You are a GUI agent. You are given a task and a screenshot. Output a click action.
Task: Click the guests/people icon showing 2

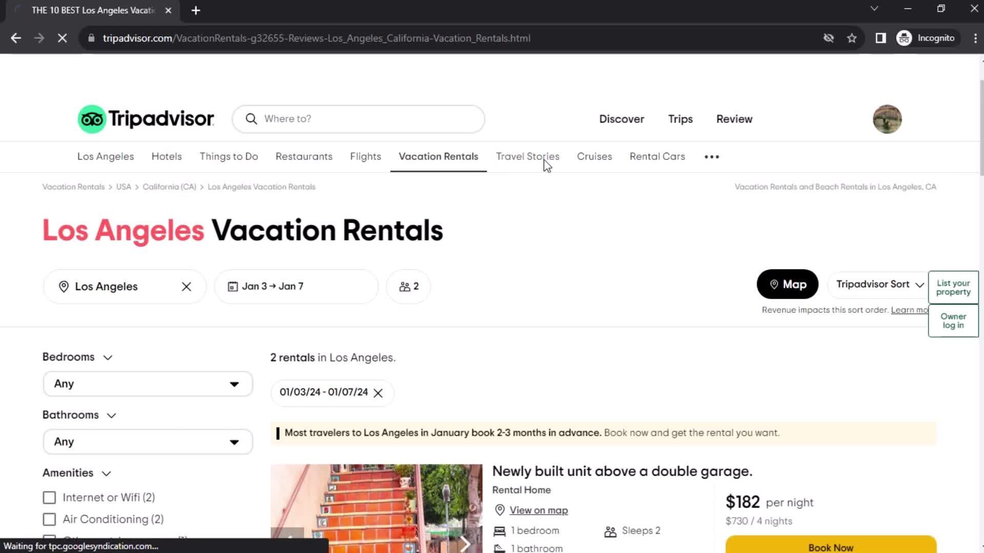(x=408, y=286)
